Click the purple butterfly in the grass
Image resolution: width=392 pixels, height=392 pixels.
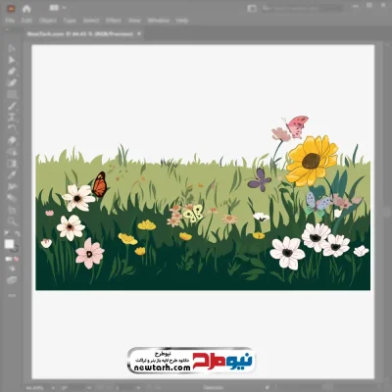click(260, 179)
